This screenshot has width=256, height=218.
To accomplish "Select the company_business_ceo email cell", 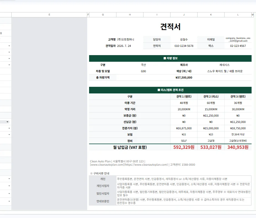I will [238, 39].
